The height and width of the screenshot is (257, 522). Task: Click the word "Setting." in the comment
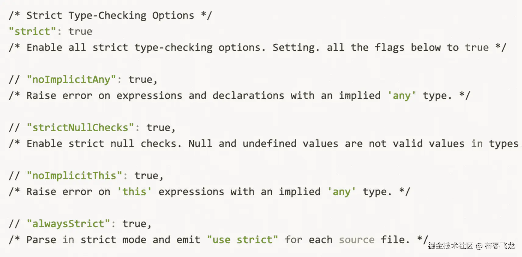[x=296, y=48]
